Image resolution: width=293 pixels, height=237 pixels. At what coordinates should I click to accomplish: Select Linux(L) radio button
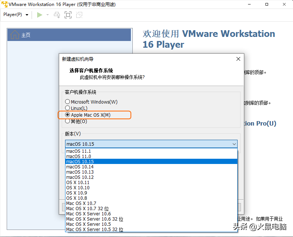pyautogui.click(x=76, y=108)
